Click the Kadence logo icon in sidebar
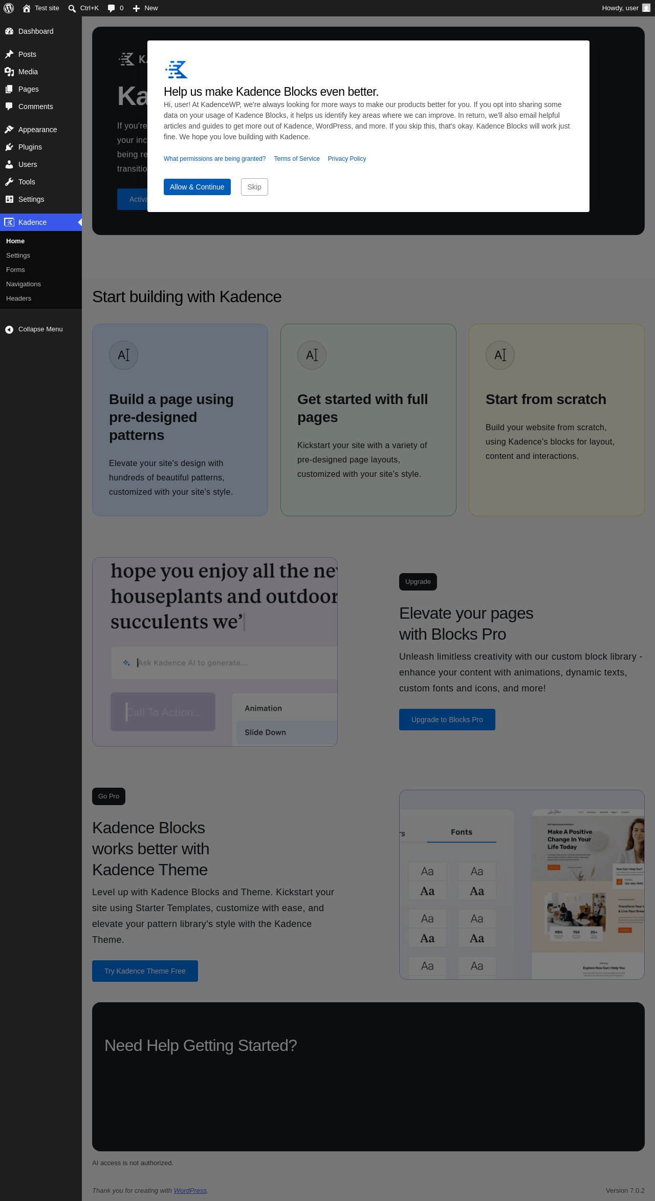 9,222
